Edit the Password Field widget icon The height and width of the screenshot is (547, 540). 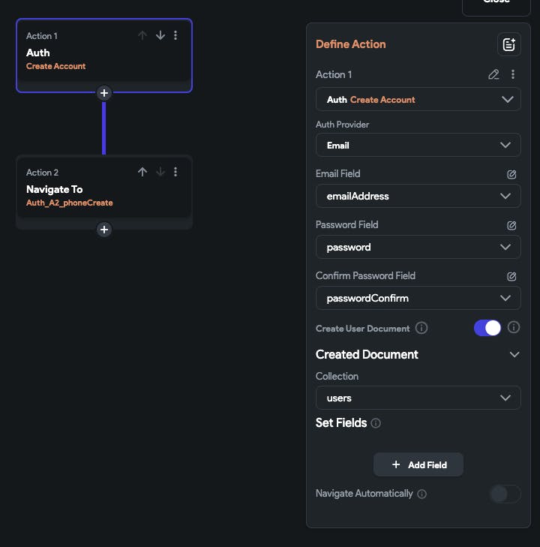(511, 225)
